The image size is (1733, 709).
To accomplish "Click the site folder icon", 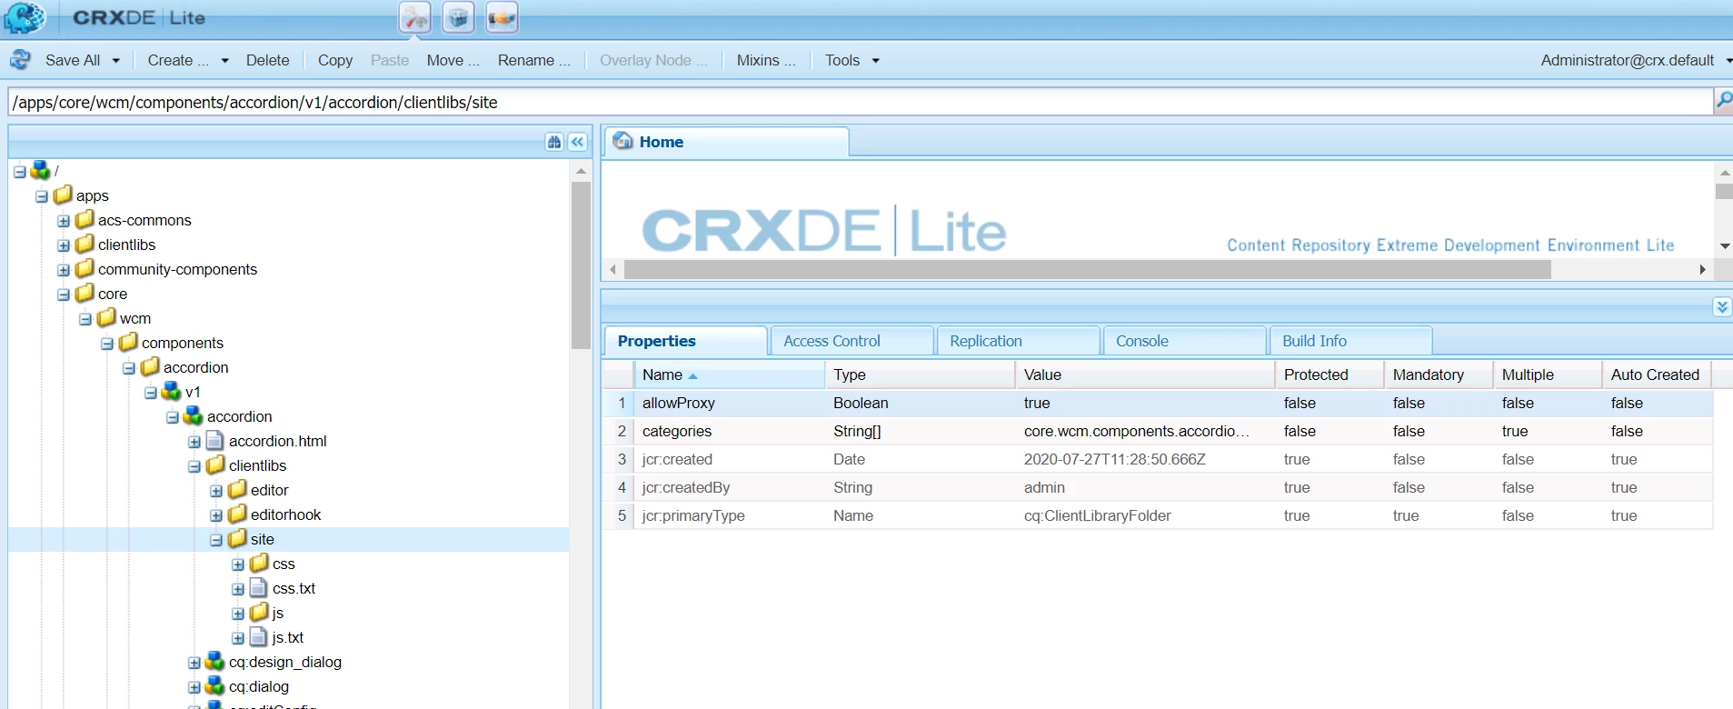I will click(237, 538).
